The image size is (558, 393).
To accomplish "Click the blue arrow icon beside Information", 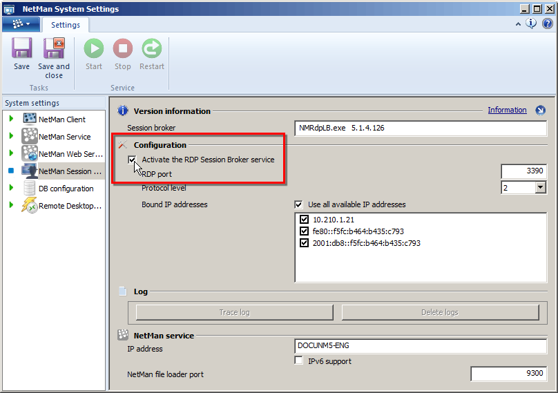I will coord(540,111).
